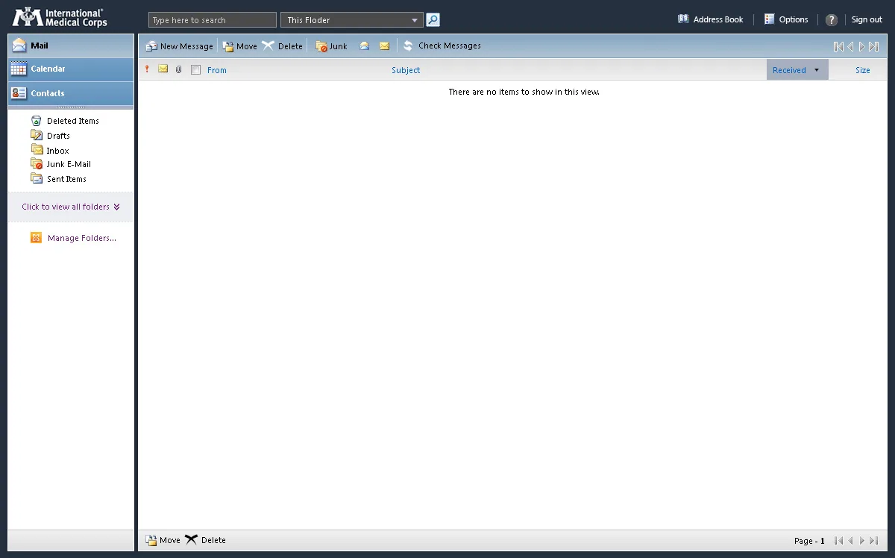This screenshot has height=558, width=895.
Task: Go to first page via top toolbar arrow
Action: tap(838, 47)
